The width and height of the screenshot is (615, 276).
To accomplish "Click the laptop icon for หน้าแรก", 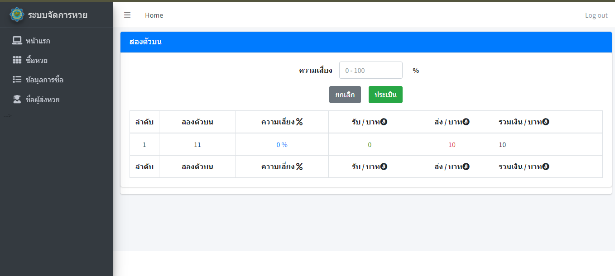I will click(17, 41).
